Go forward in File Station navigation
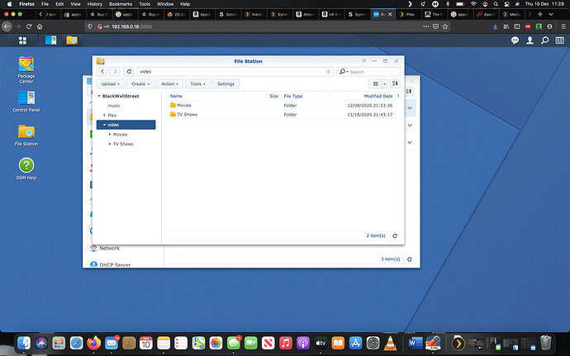Screen dimensions: 570x356 point(115,72)
